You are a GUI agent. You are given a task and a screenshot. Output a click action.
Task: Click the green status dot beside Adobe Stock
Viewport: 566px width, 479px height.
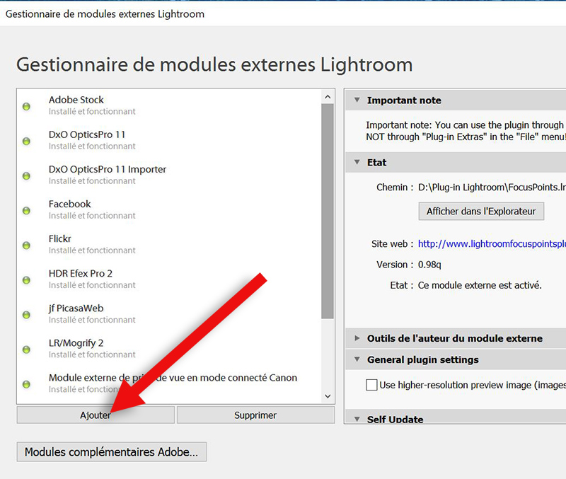26,107
